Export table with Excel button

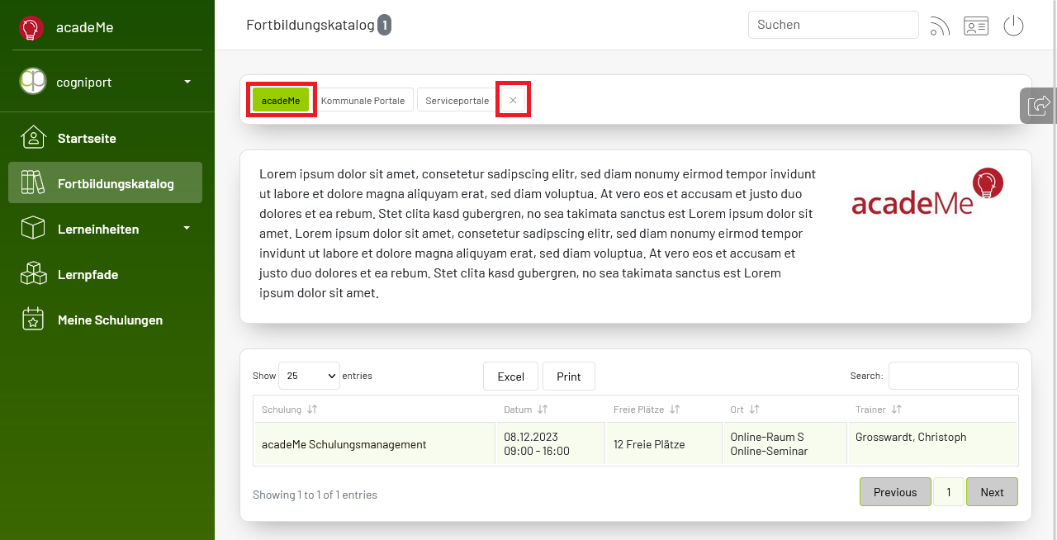[510, 376]
